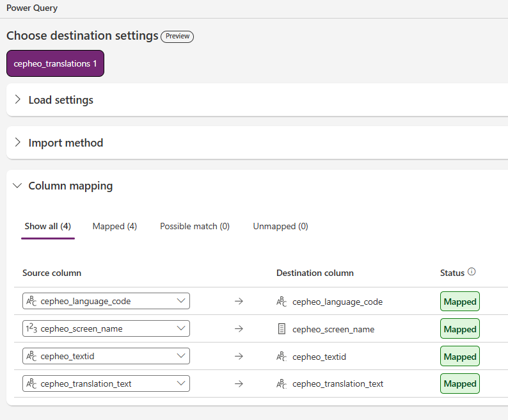Switch to the Possible match (0) tab
Viewport: 508px width, 420px height.
tap(194, 226)
